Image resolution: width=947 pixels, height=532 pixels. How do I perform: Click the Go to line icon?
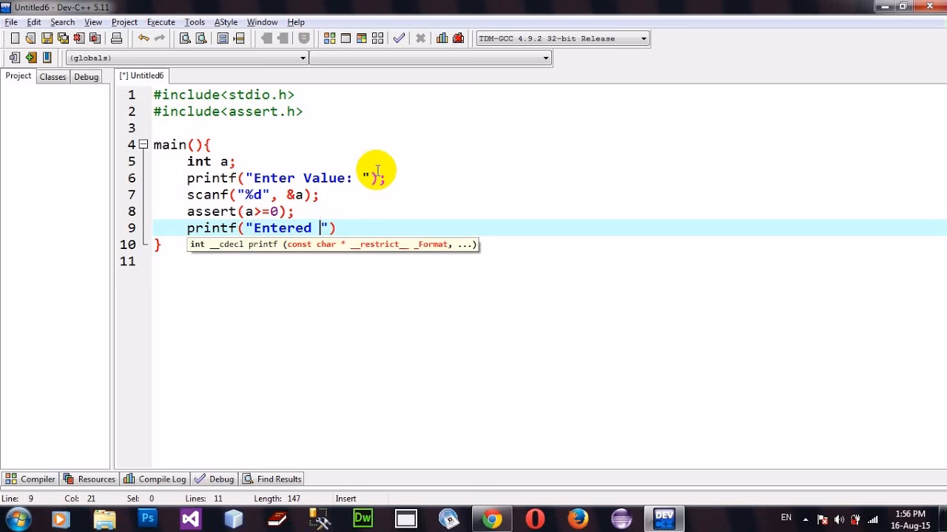pos(239,38)
